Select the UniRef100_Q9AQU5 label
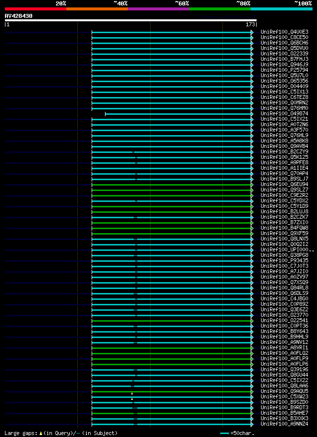This screenshot has height=437, width=317. [284, 391]
